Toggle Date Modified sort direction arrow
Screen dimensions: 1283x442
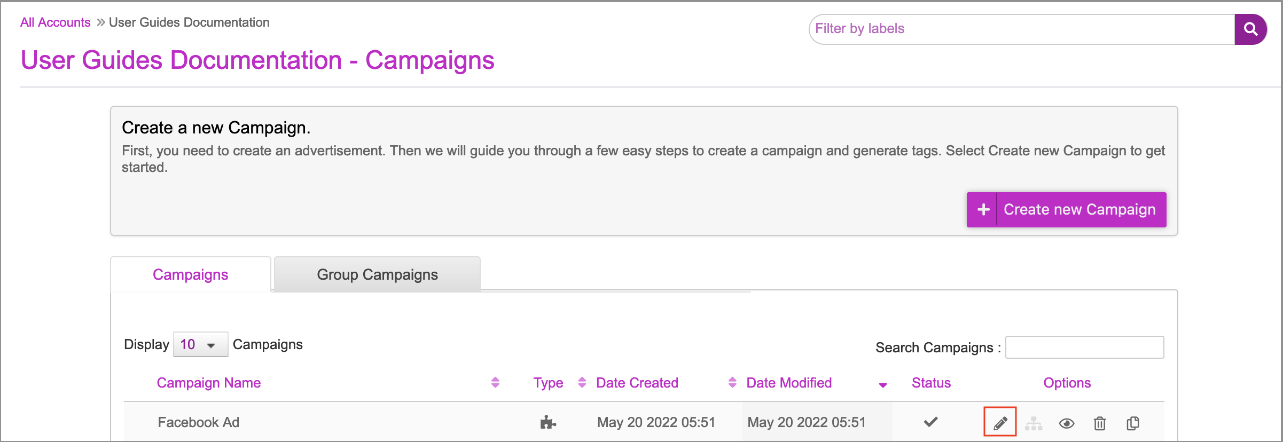click(x=883, y=384)
